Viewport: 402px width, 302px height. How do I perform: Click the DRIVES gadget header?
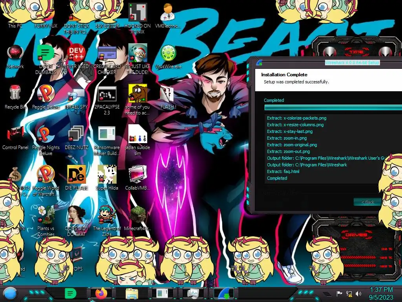[x=356, y=234]
